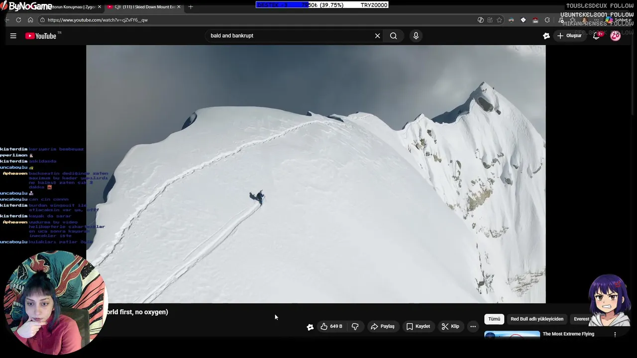Image resolution: width=637 pixels, height=358 pixels.
Task: Open a new browser tab
Action: pyautogui.click(x=191, y=7)
